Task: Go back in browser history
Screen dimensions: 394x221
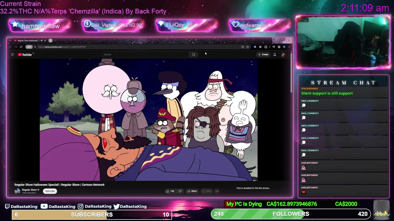Action: coord(10,47)
